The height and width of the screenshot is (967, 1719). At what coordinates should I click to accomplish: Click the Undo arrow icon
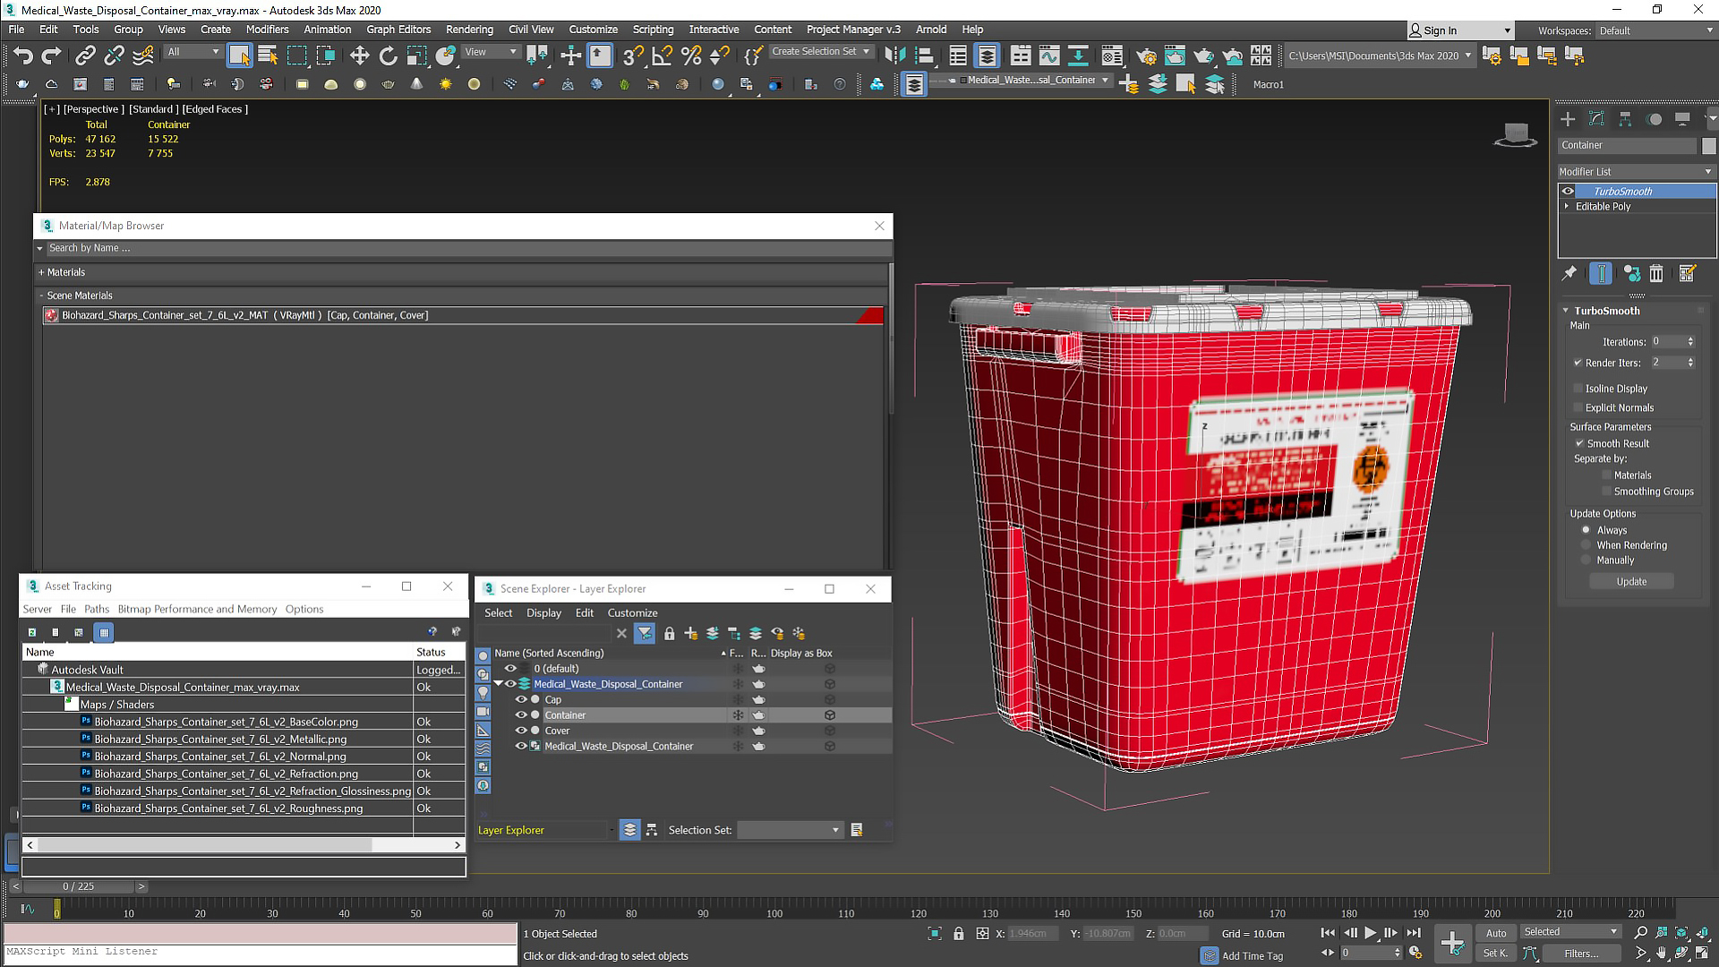click(x=22, y=56)
